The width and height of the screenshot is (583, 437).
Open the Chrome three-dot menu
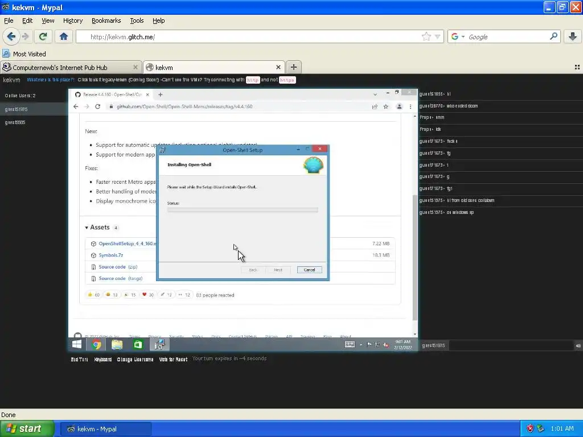410,106
